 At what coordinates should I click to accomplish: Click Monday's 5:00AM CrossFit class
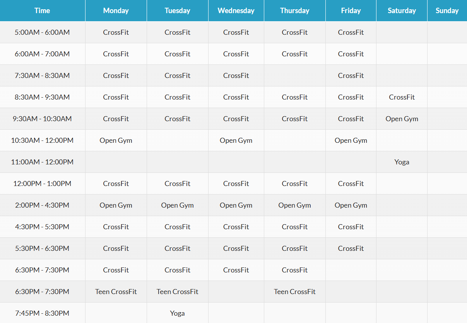[116, 32]
